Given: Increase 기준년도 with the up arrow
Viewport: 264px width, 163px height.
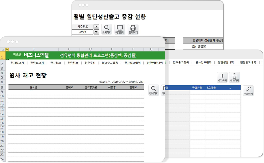Looking at the screenshot, I should (x=96, y=27).
